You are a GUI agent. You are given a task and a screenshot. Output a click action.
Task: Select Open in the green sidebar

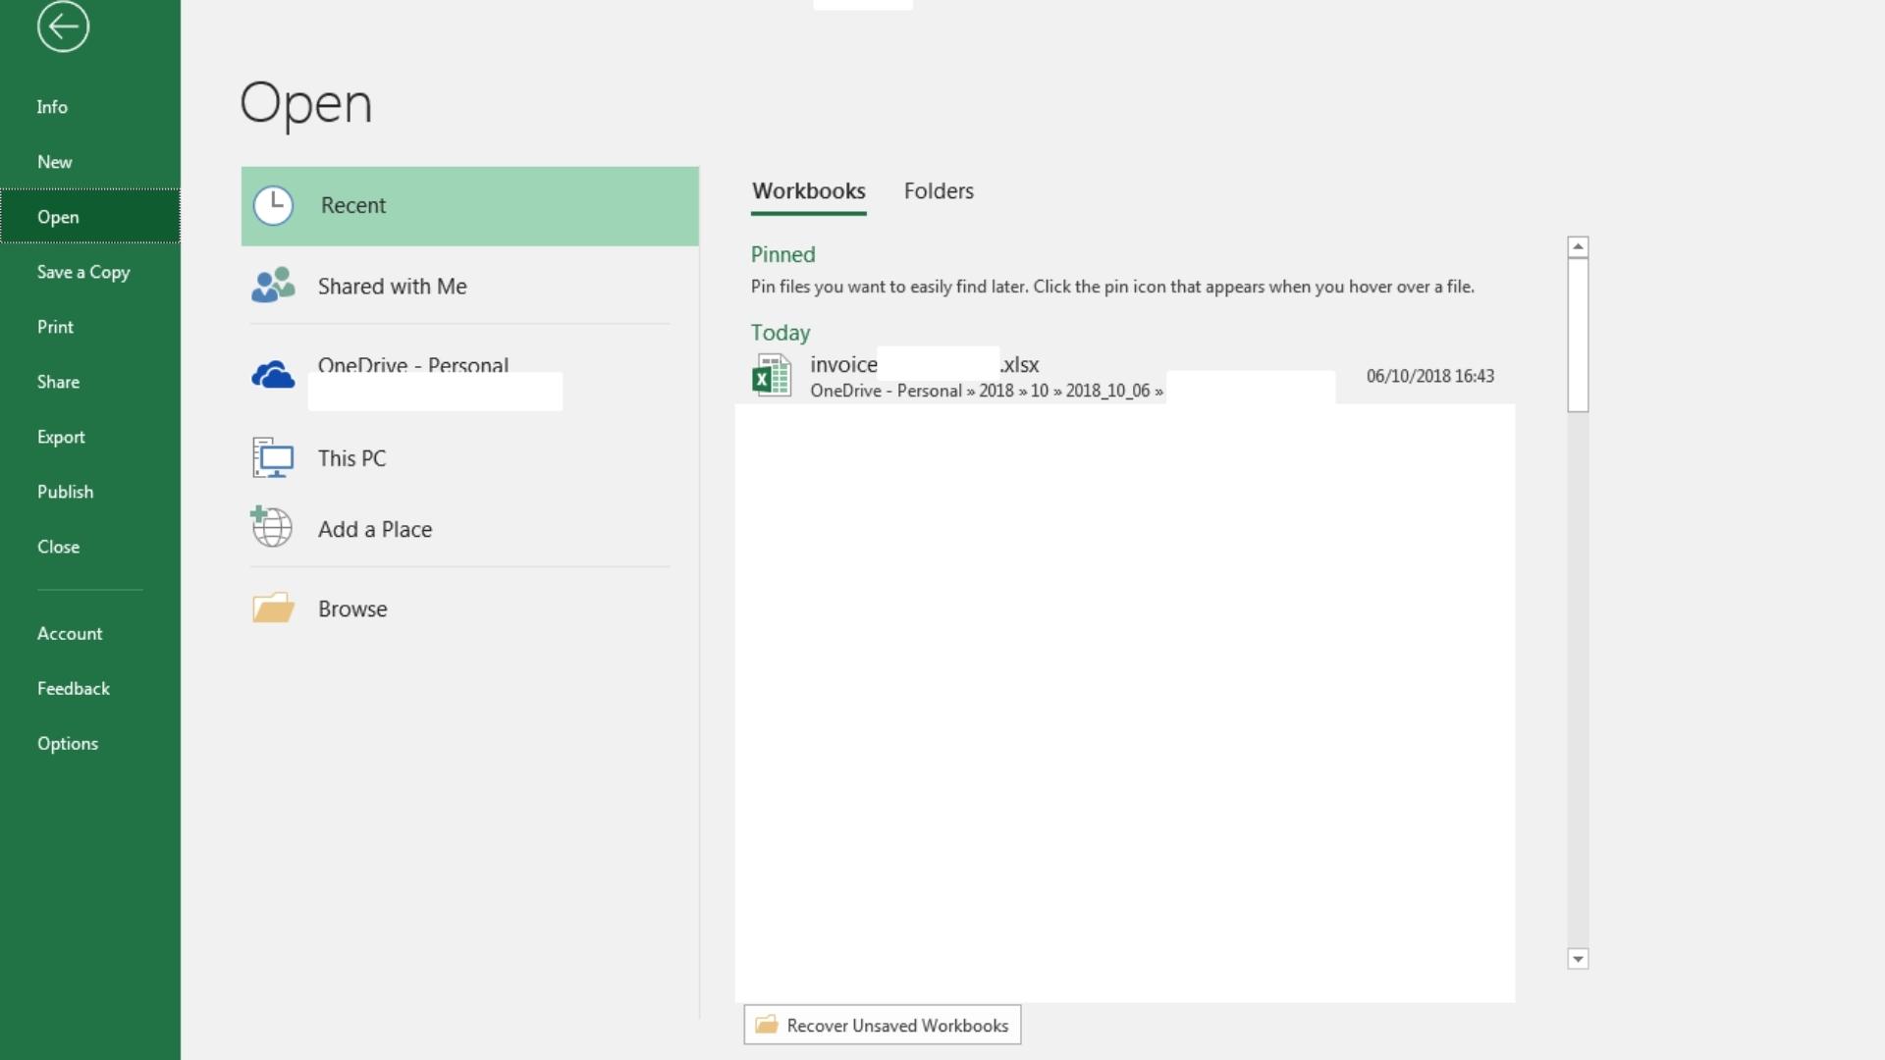pyautogui.click(x=90, y=217)
